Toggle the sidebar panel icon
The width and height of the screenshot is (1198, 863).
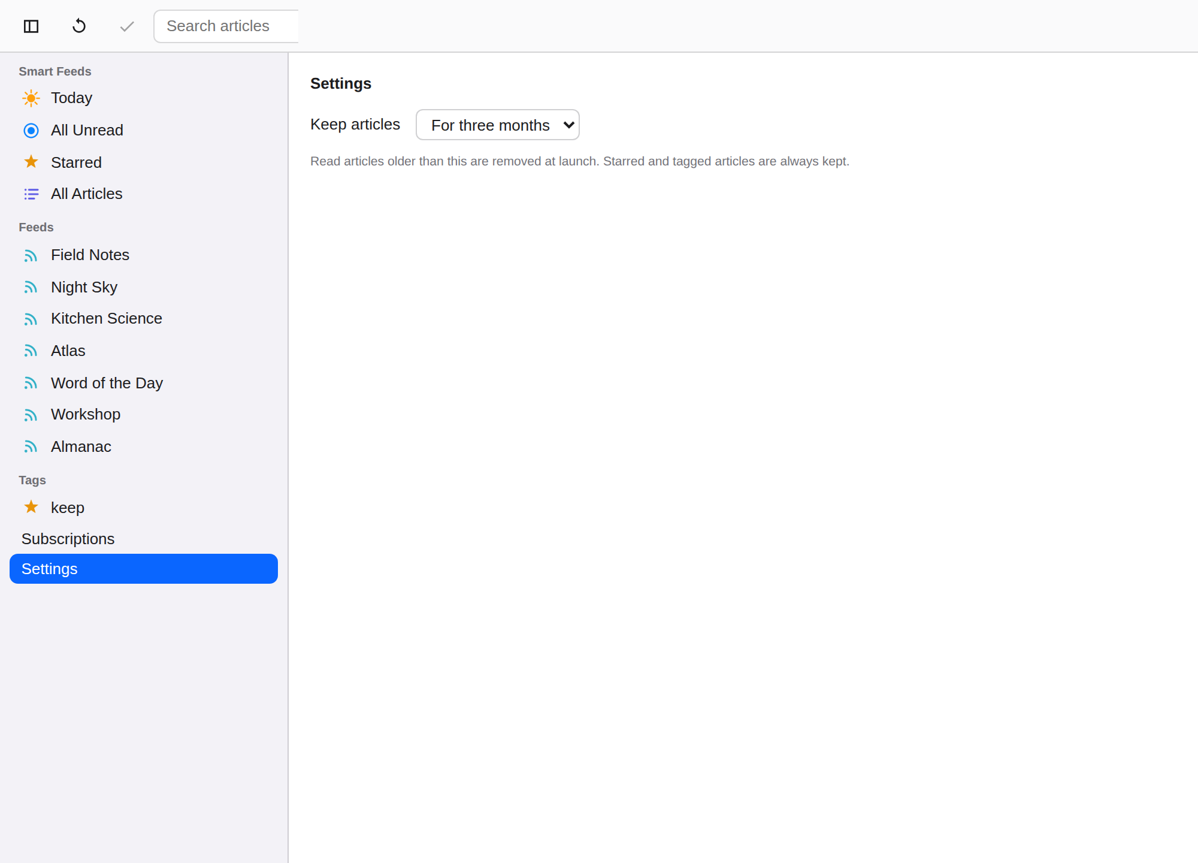coord(31,26)
